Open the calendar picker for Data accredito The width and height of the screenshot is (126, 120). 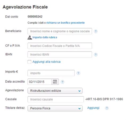55,82
